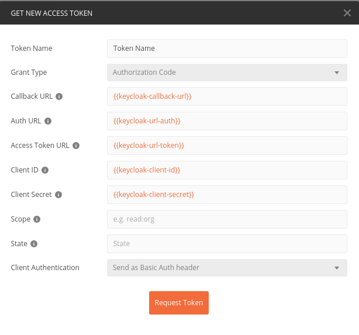This screenshot has height=335, width=359.
Task: Select the Auth URL text field
Action: click(227, 121)
